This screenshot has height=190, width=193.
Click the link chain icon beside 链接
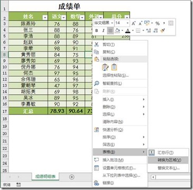tap(96, 183)
